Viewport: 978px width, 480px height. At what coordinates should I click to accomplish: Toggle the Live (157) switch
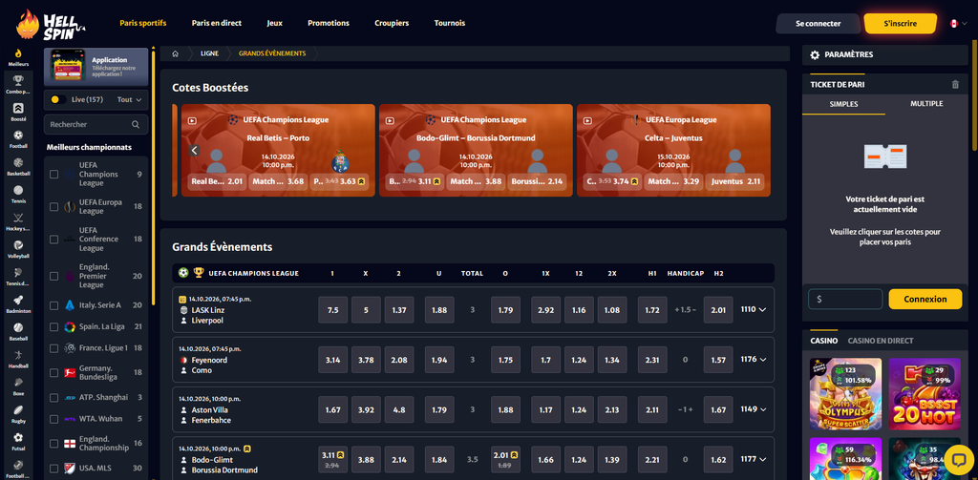pyautogui.click(x=58, y=100)
